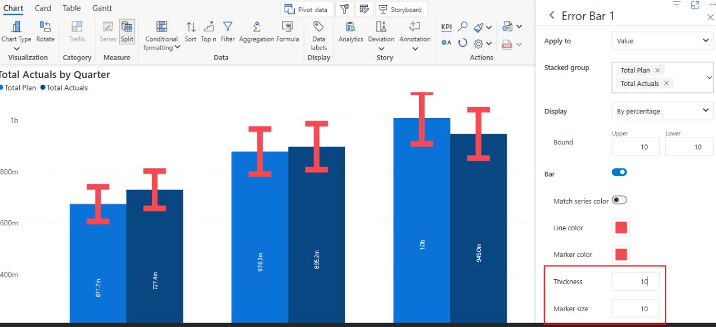Image resolution: width=716 pixels, height=327 pixels.
Task: Click the paint brush format icon
Action: click(479, 27)
